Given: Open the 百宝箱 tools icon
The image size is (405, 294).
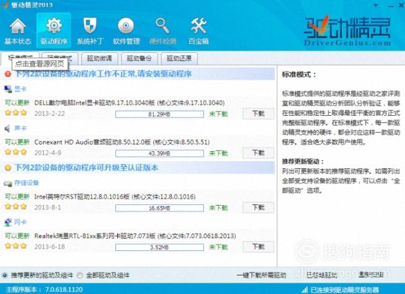Looking at the screenshot, I should [x=198, y=26].
